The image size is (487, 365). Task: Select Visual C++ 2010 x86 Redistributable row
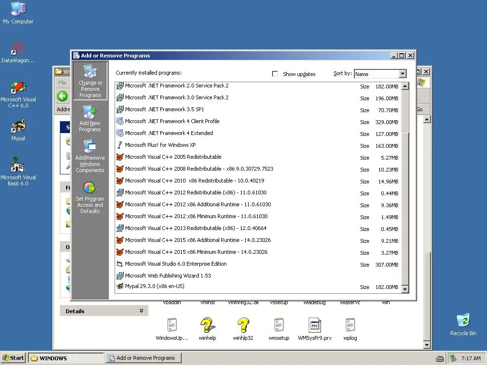[258, 181]
